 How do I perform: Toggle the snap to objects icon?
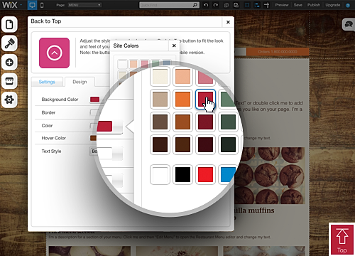pyautogui.click(x=257, y=5)
